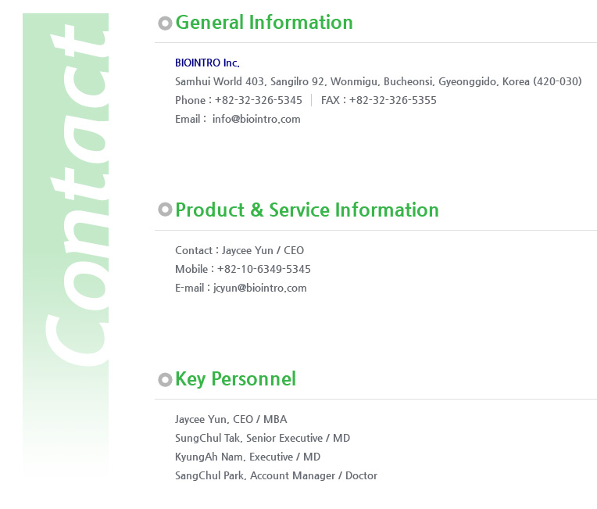Screen dimensions: 597x509
Task: Select the Product & Service Information heading
Action: click(x=307, y=210)
